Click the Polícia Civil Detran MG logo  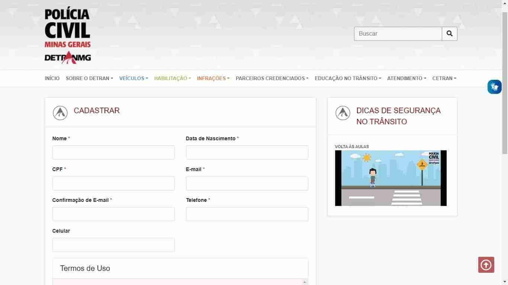click(68, 36)
